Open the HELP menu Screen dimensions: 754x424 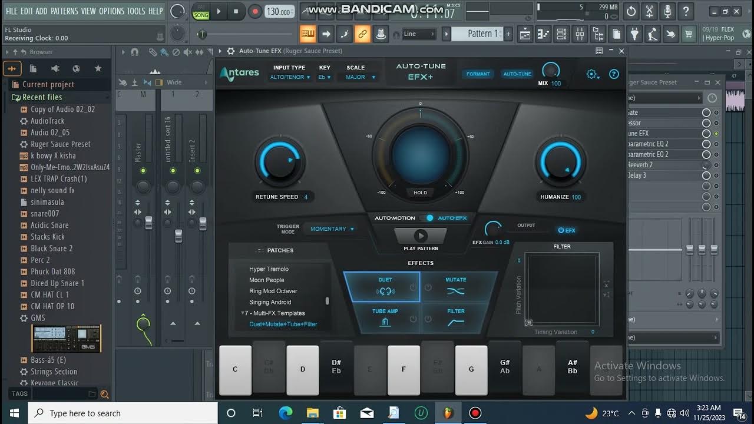(156, 11)
